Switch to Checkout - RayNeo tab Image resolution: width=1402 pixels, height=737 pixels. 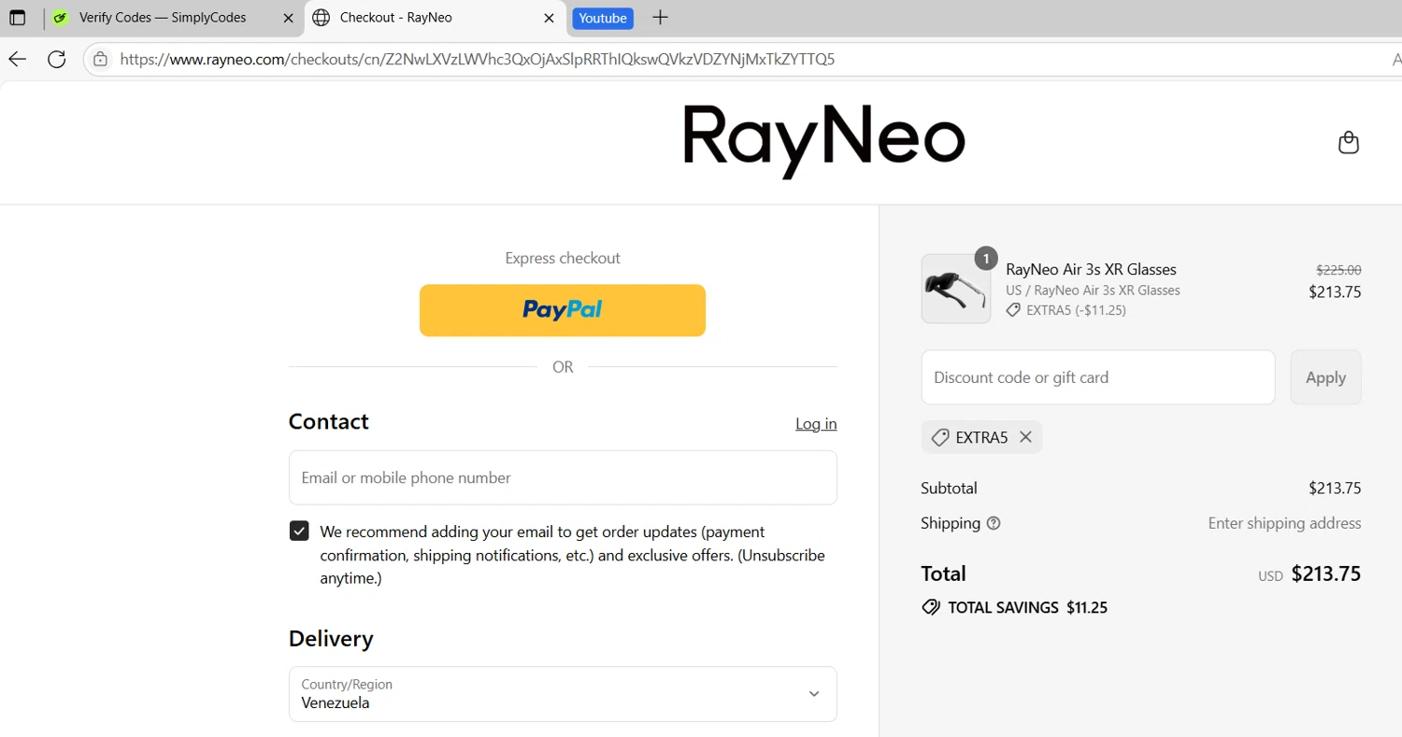tap(396, 18)
